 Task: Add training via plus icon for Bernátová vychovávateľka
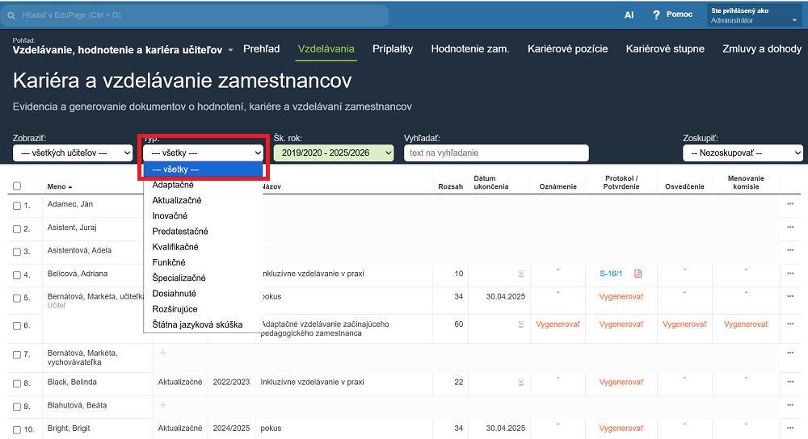(x=162, y=353)
